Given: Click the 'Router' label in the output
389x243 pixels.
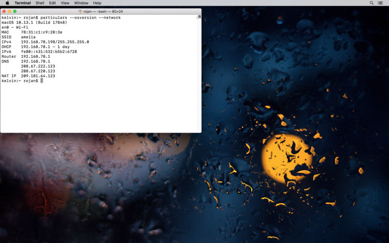Looking at the screenshot, I should click(9, 56).
